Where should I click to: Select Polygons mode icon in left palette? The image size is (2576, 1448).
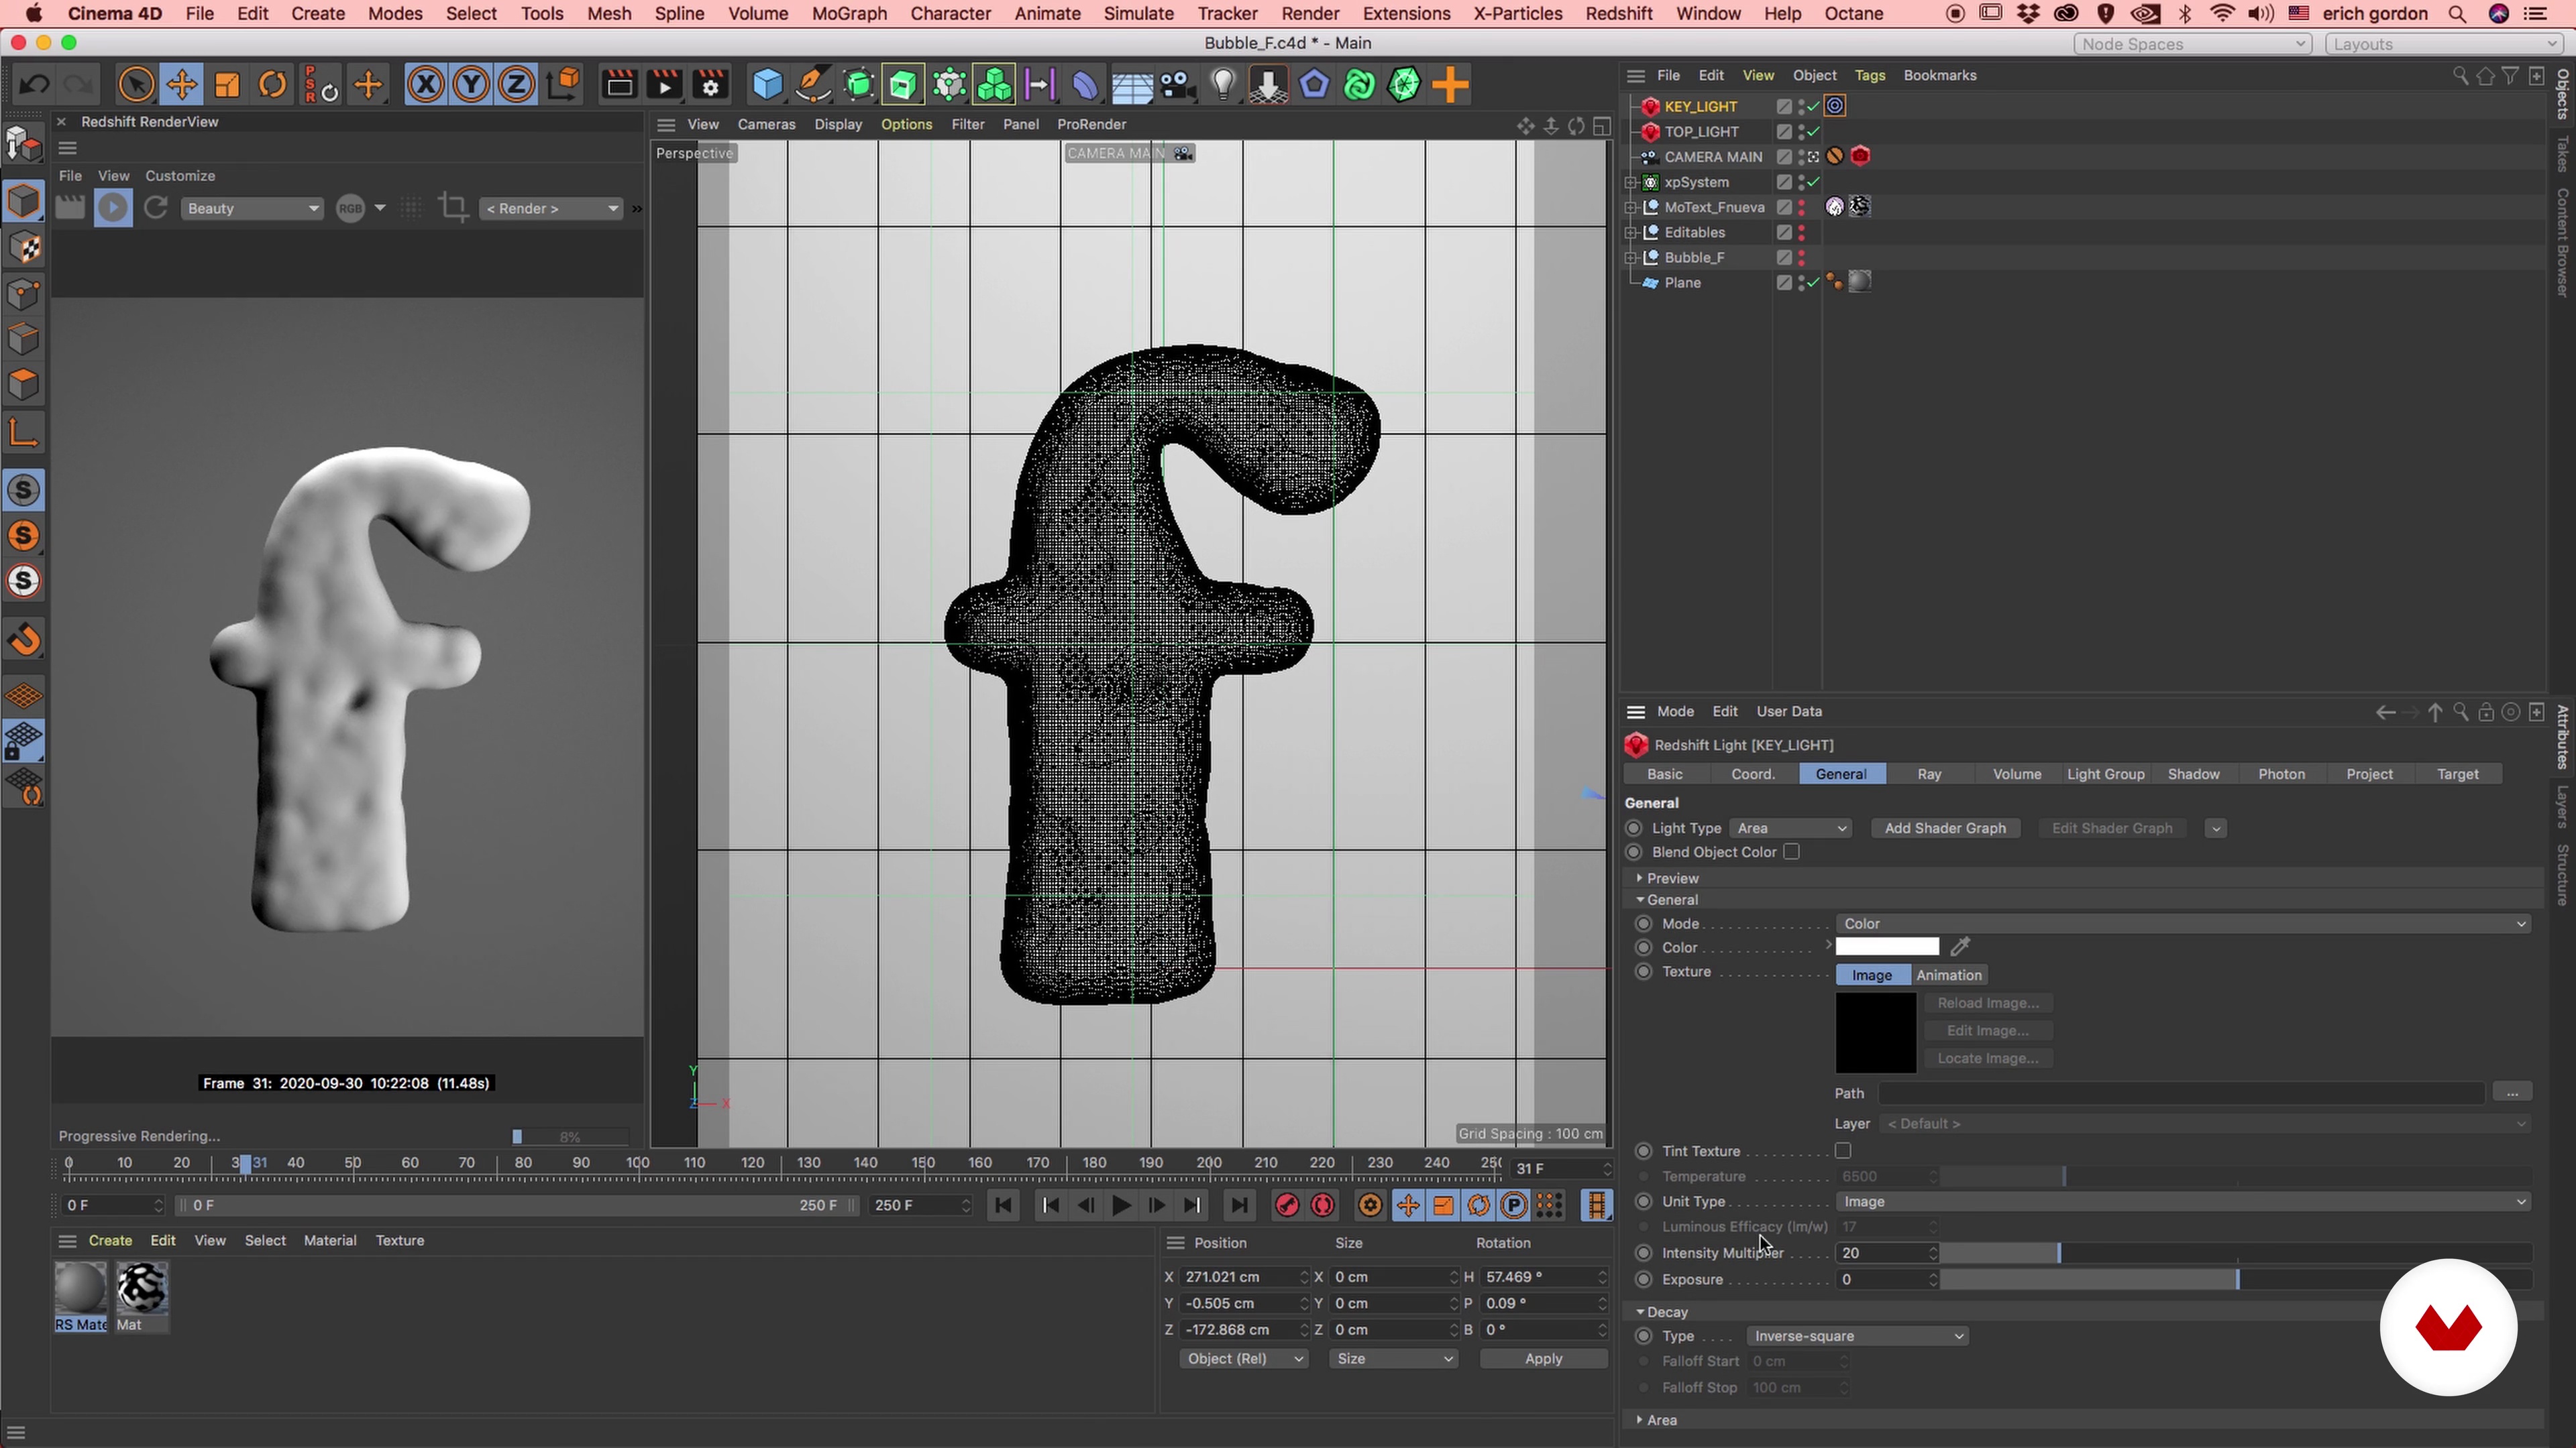pos(24,383)
